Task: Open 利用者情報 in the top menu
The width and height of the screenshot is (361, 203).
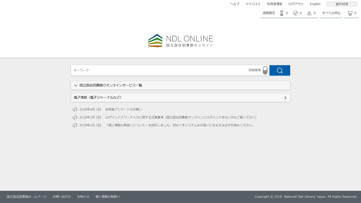Action: [x=275, y=4]
